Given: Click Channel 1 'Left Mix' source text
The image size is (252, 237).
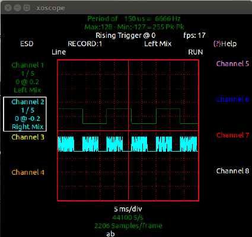Looking at the screenshot, I should pos(27,90).
